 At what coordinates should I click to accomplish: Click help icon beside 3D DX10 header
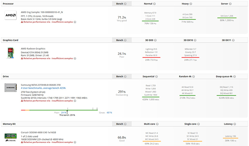[195, 40]
